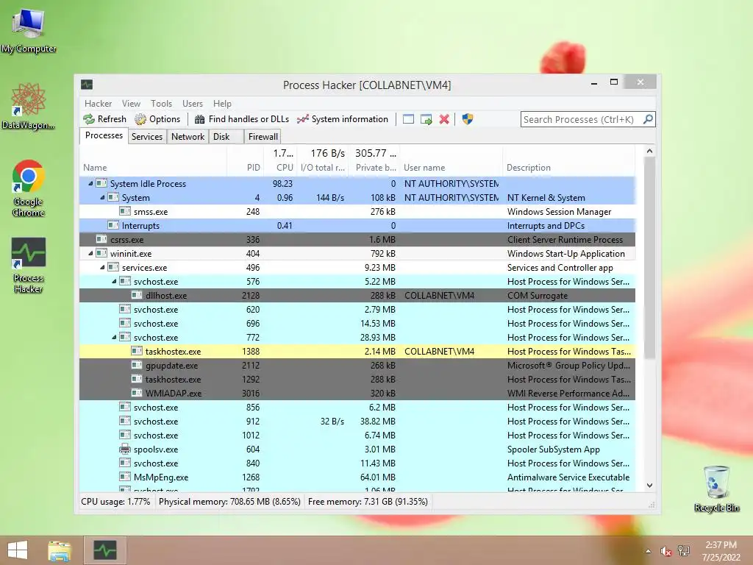
Task: Sort by Private bytes column header
Action: 374,161
